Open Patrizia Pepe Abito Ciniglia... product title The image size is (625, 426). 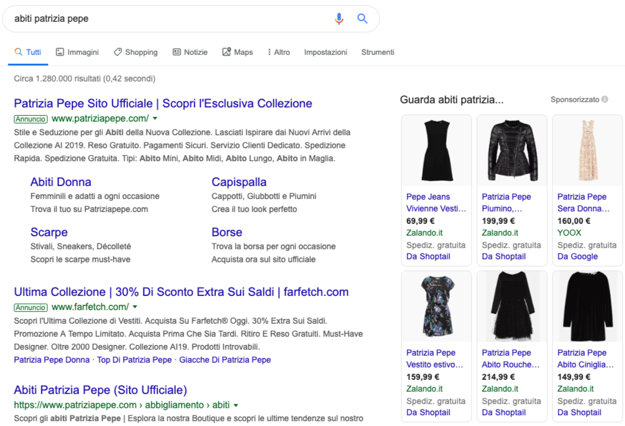pos(585,359)
